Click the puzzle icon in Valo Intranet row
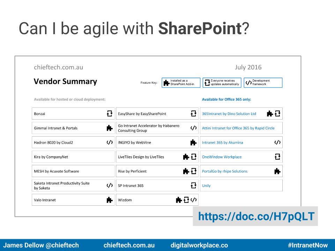This screenshot has height=251, width=335. pos(110,200)
